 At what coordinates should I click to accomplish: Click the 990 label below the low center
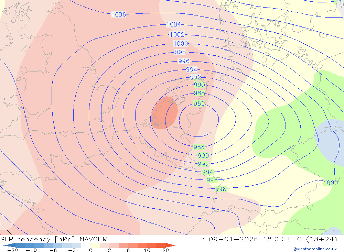(x=203, y=155)
